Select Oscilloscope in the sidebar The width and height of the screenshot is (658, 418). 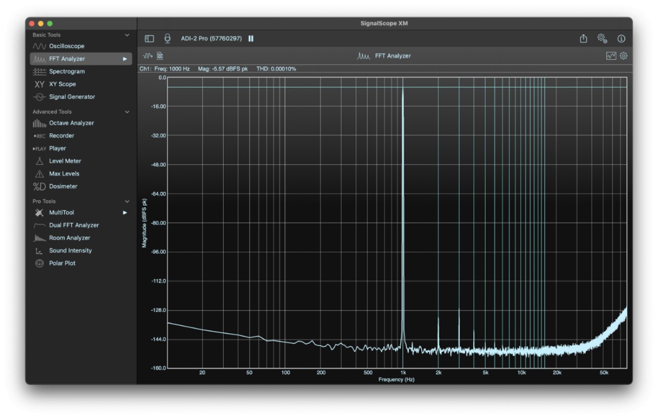(66, 47)
